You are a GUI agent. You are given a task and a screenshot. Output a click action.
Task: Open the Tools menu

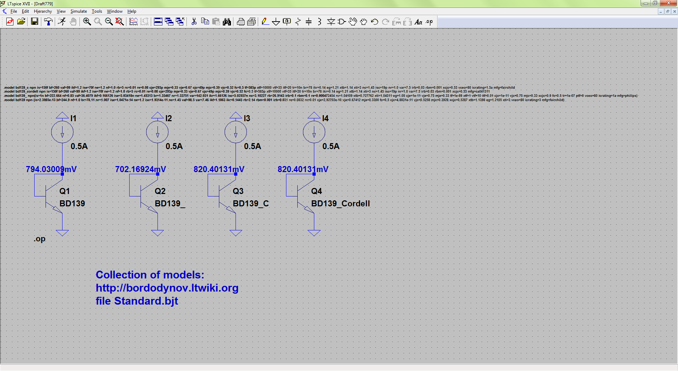(97, 11)
